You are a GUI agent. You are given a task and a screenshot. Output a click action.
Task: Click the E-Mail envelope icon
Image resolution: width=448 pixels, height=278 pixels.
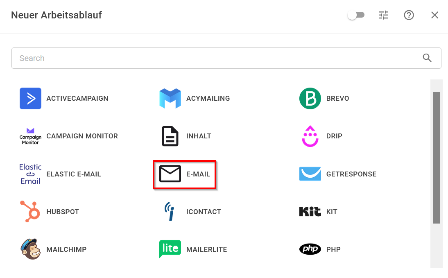point(170,174)
